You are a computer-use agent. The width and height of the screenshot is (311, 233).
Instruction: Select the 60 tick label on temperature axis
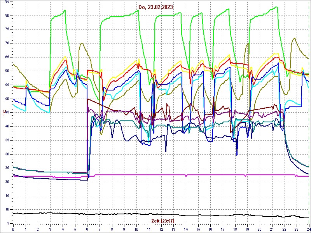(7, 71)
